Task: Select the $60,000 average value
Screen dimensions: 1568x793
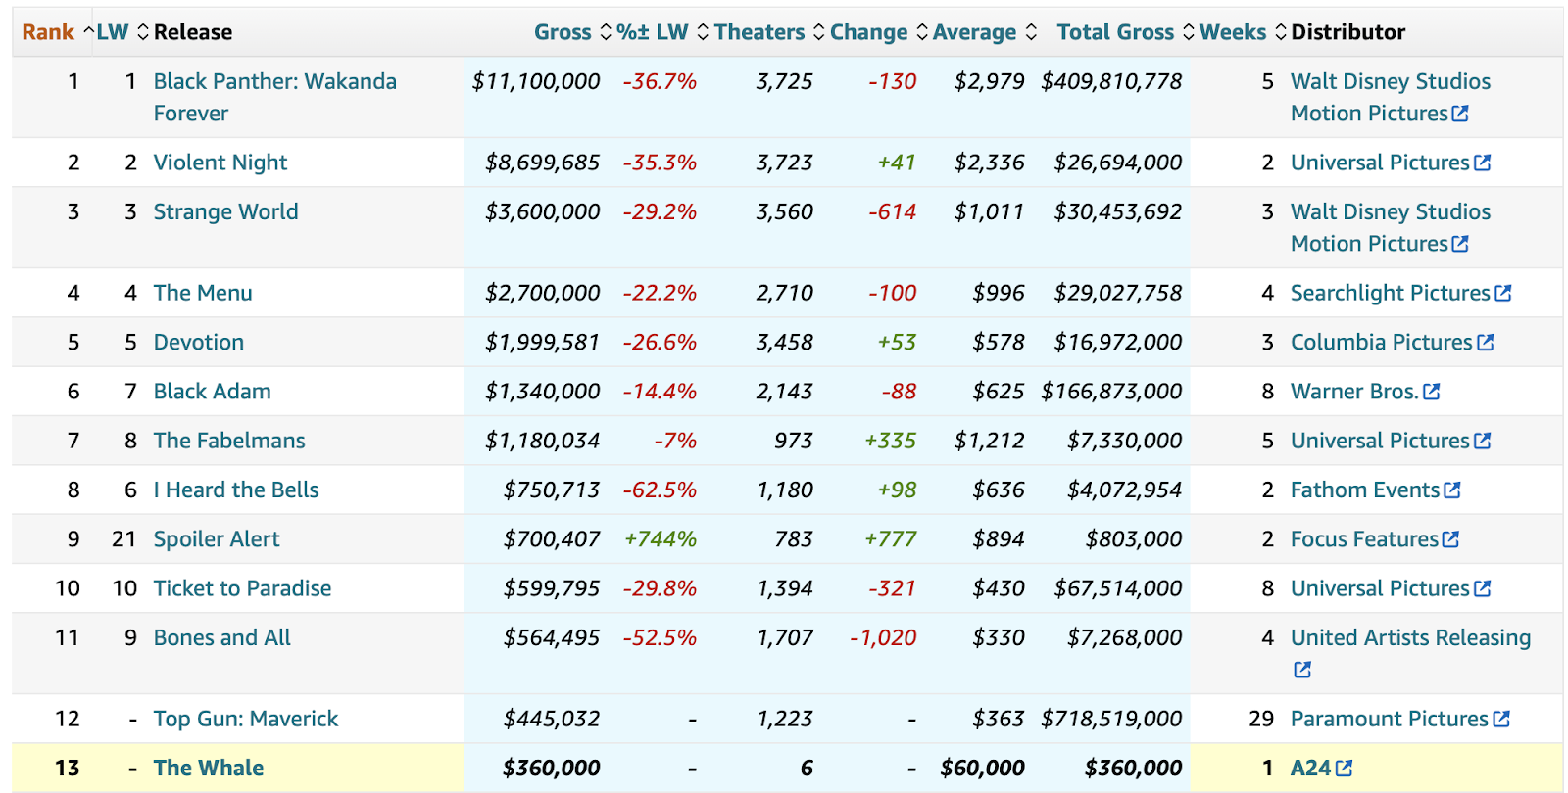Action: pos(982,769)
